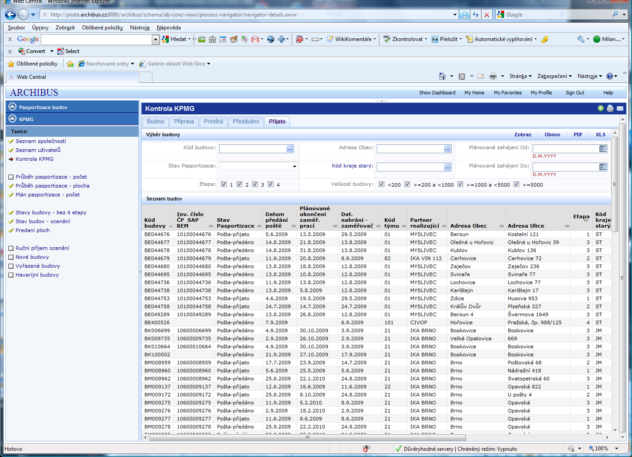Export list with XLS button

point(600,135)
